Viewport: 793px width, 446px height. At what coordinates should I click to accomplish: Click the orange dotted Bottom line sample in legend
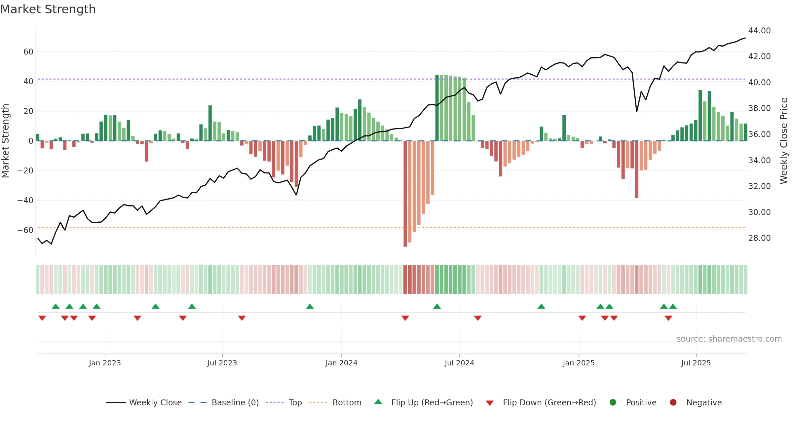(319, 402)
